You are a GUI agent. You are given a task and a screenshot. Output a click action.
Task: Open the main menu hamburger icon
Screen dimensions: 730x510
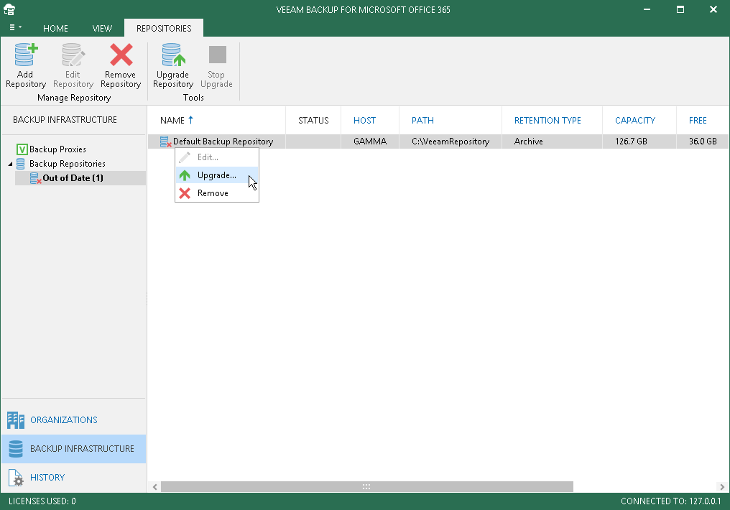tap(15, 27)
